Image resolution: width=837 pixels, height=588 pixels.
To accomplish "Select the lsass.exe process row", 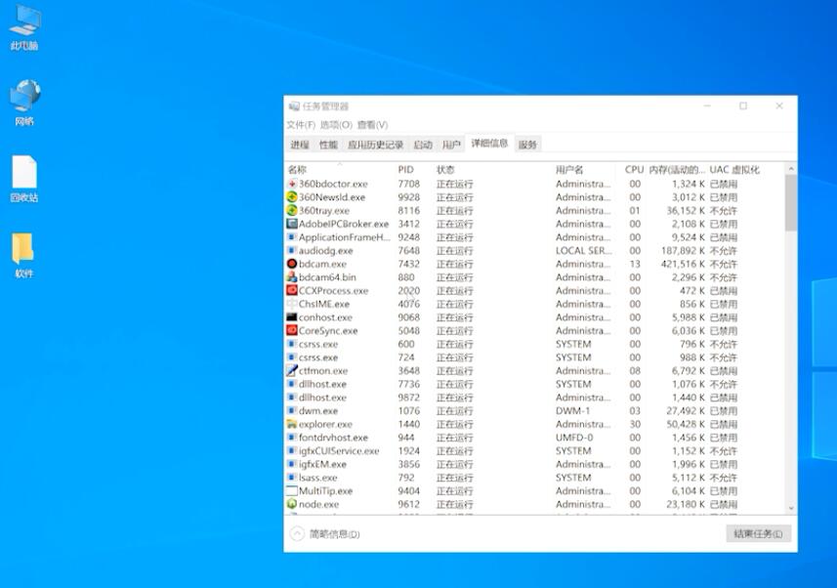I will coord(535,478).
